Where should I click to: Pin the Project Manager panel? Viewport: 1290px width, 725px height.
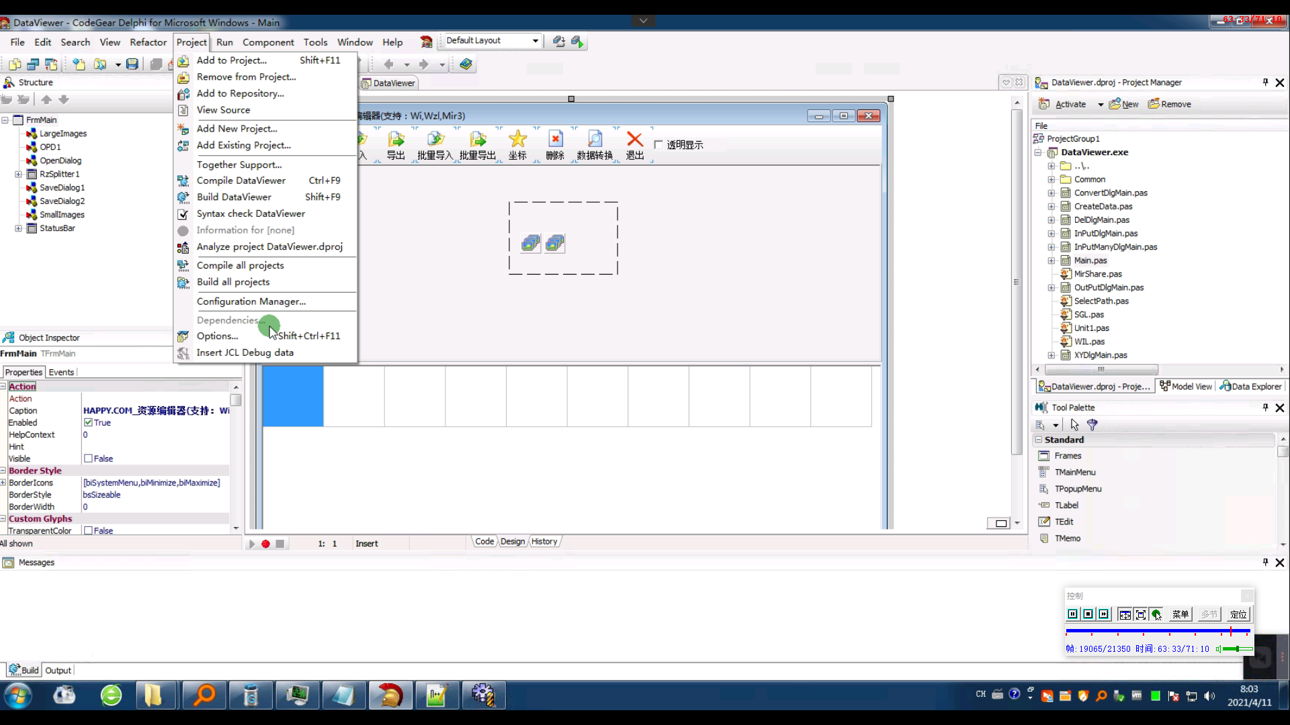tap(1265, 83)
